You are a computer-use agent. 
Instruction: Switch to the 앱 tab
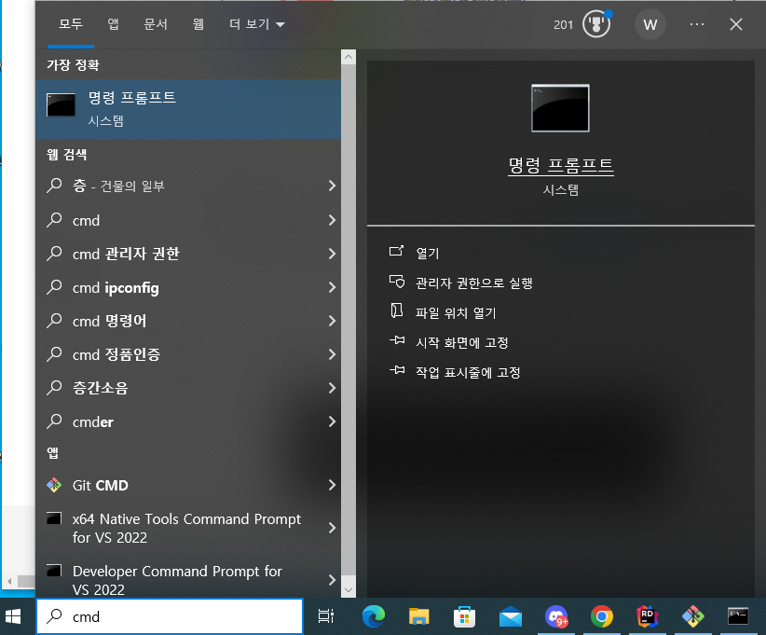click(113, 24)
